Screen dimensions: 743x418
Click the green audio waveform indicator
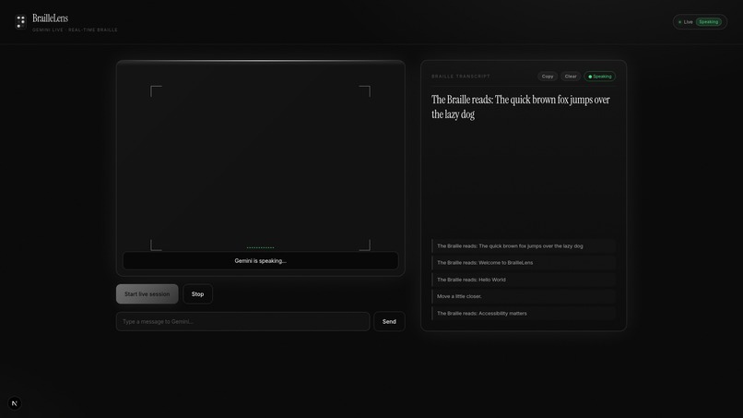click(x=260, y=247)
